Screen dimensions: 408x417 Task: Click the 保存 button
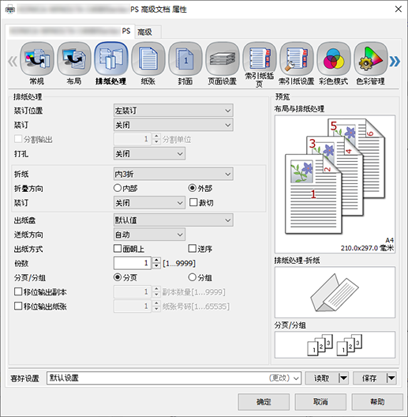click(369, 378)
